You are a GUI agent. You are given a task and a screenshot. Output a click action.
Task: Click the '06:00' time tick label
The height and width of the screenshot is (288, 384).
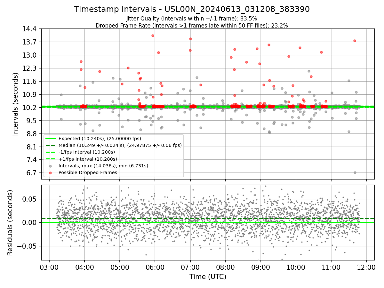(155, 267)
